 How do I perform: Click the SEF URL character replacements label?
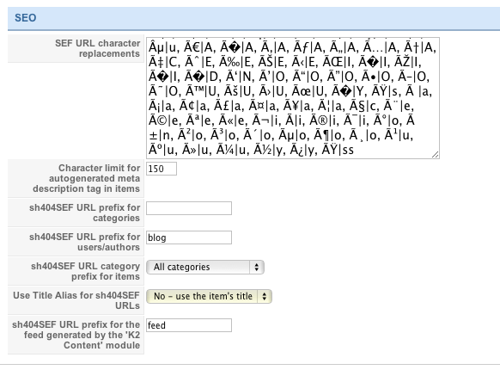(x=97, y=48)
